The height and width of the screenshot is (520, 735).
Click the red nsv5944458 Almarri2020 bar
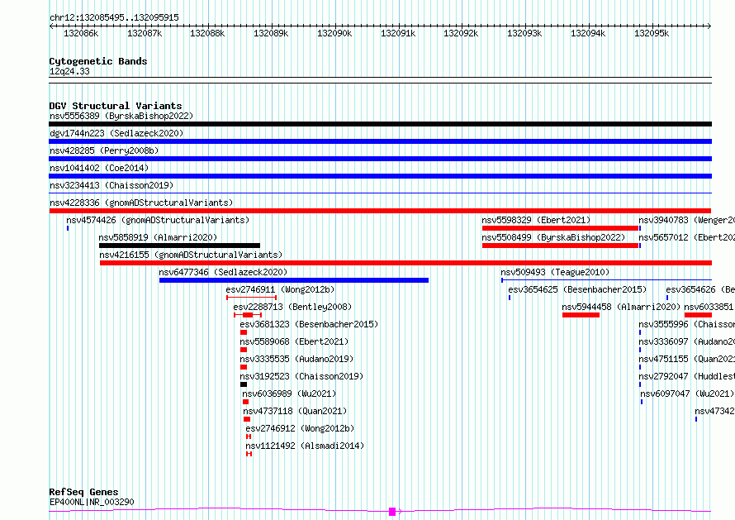(581, 315)
